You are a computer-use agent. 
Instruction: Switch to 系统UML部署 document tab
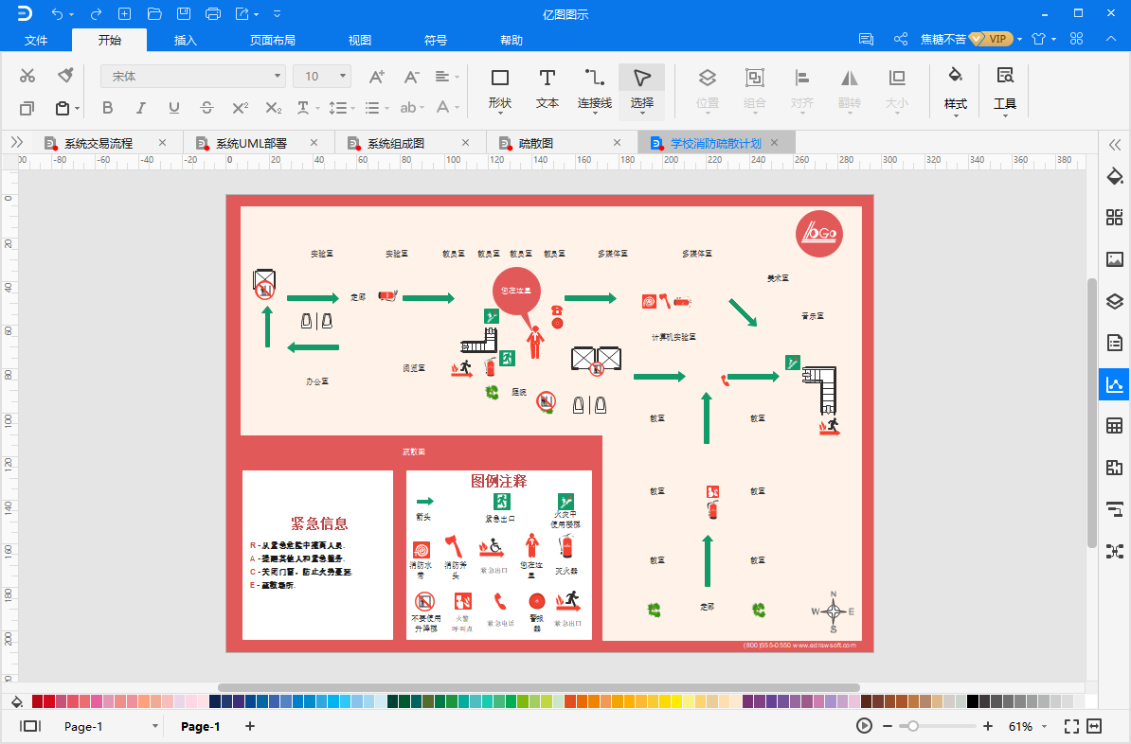pyautogui.click(x=251, y=143)
